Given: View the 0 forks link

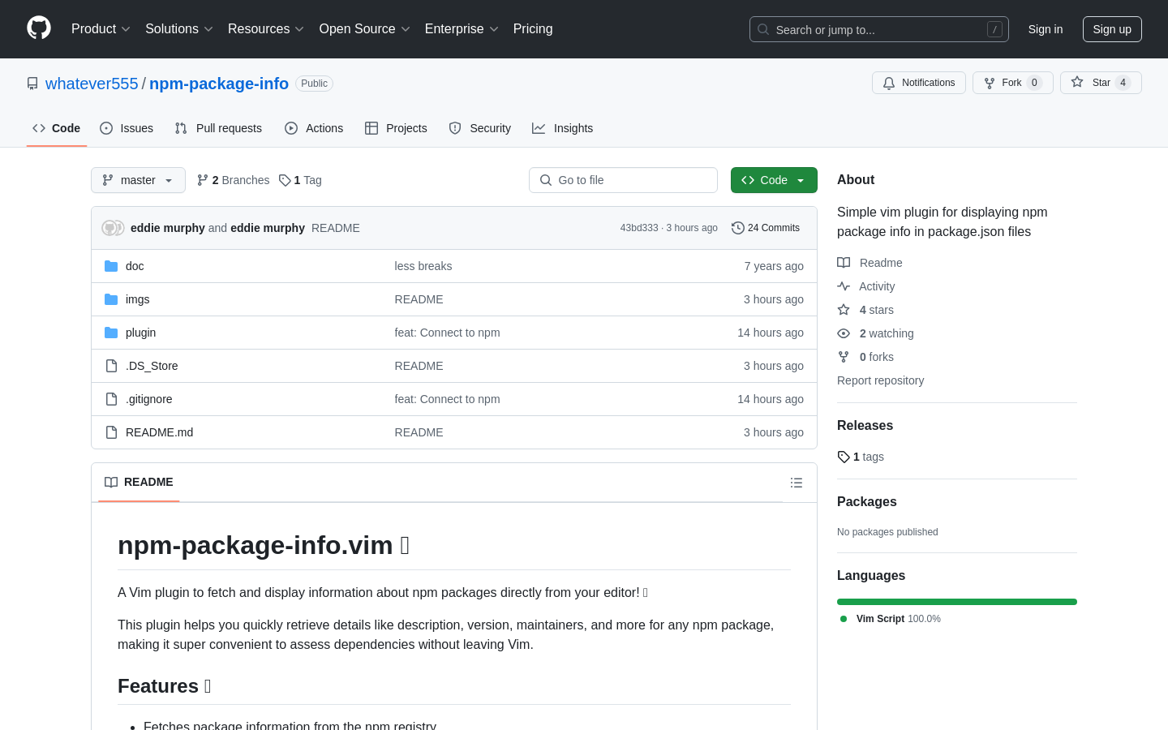Looking at the screenshot, I should [865, 357].
